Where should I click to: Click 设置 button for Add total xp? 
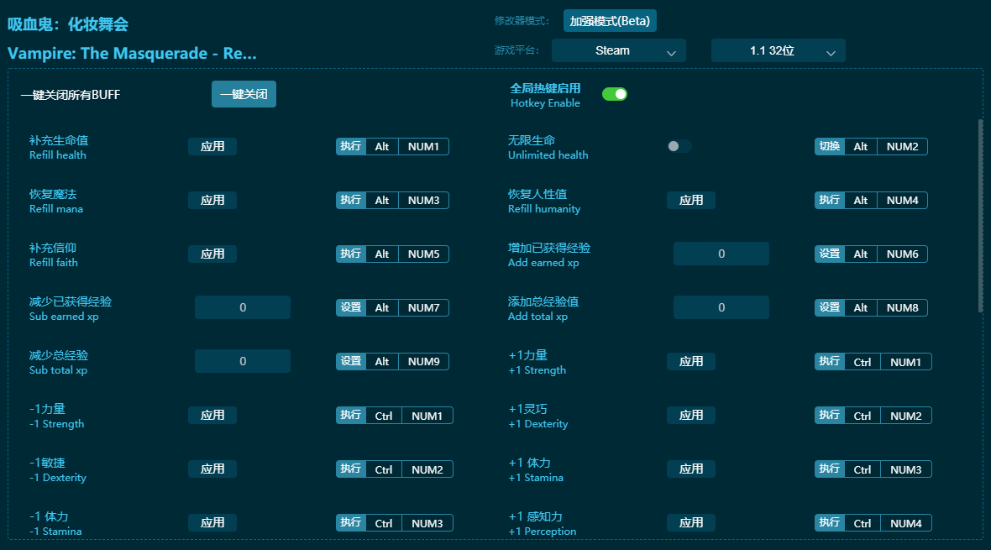[x=829, y=308]
